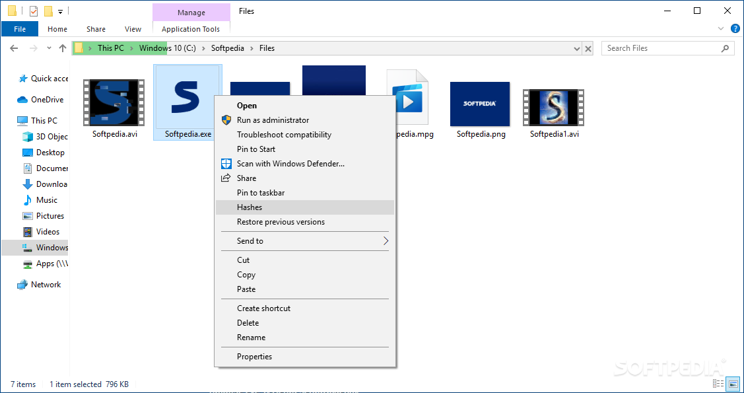Open the File tab
The image size is (744, 393).
tap(20, 29)
